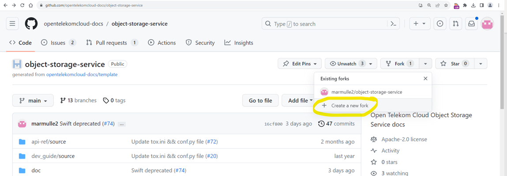Viewport: 507px width, 176px height.
Task: Open the fork list dropdown arrow
Action: (x=425, y=64)
